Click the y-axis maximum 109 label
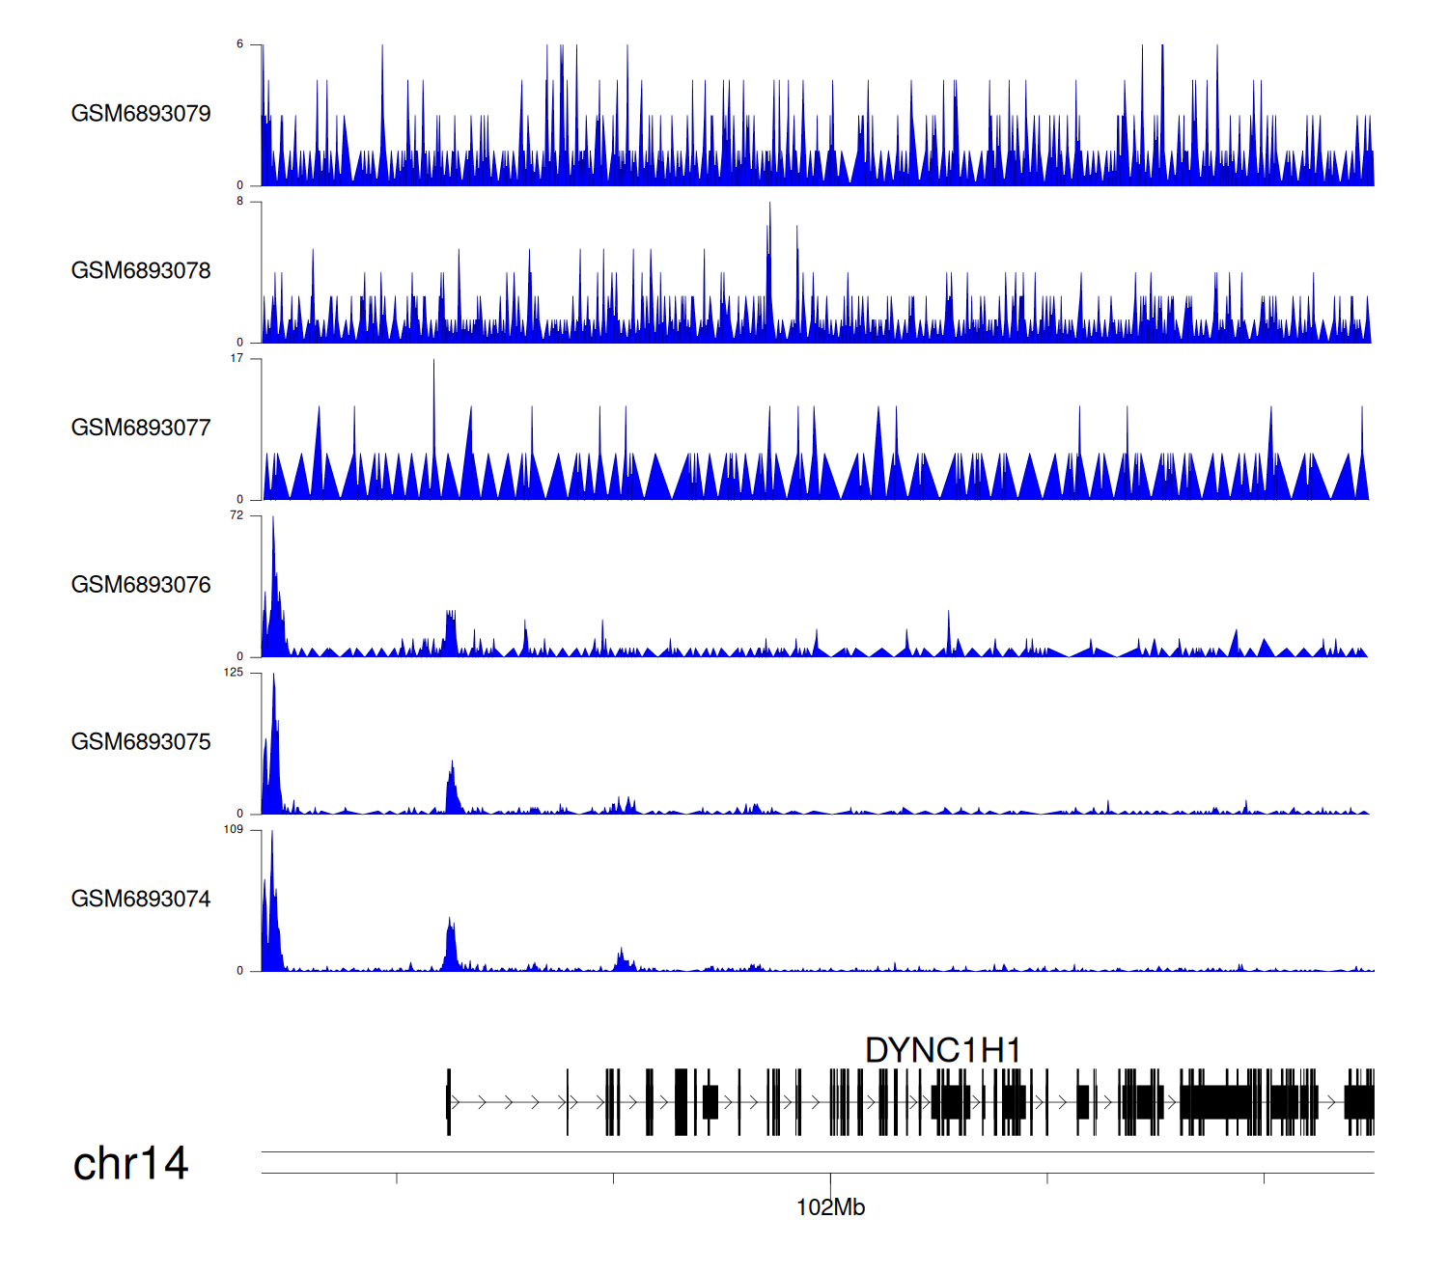This screenshot has width=1448, height=1274. coord(234,830)
